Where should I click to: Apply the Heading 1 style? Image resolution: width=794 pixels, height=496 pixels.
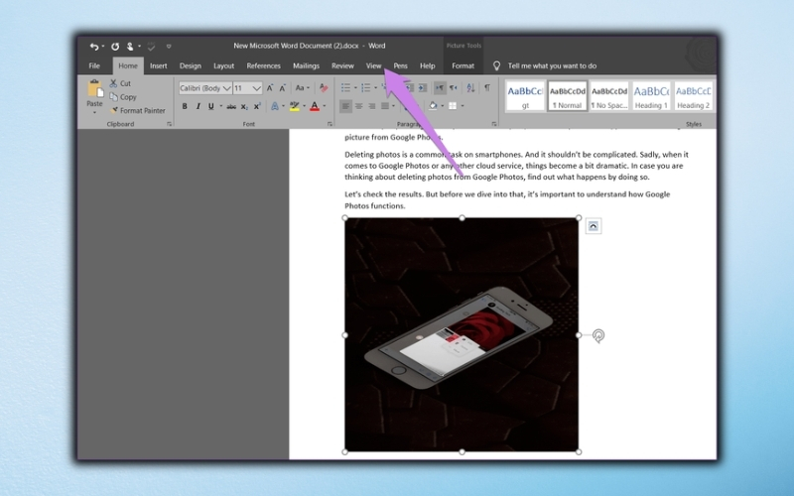pos(651,96)
